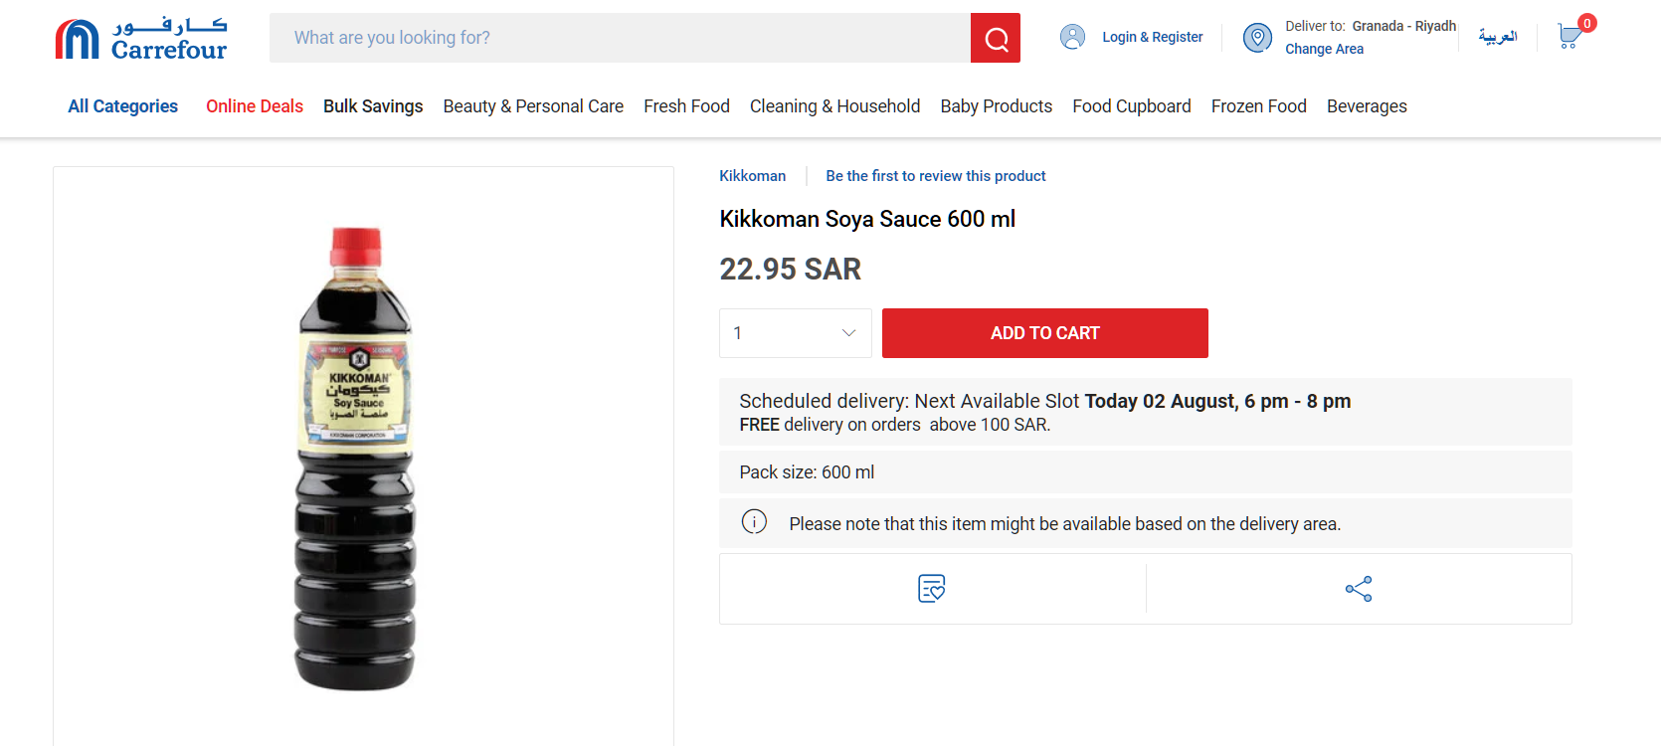Open the Beverages category
The width and height of the screenshot is (1661, 746).
coord(1366,106)
